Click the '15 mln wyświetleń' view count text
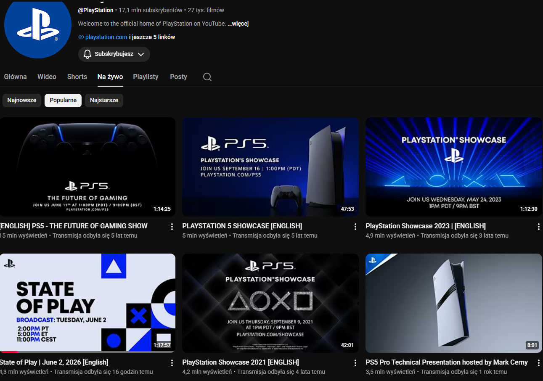Screen dimensions: 543x381 coord(24,235)
